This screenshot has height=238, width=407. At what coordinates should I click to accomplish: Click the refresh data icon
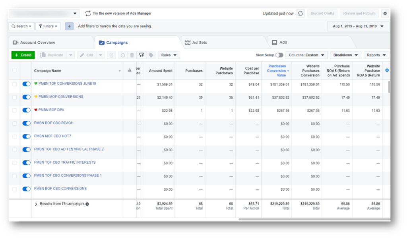300,13
